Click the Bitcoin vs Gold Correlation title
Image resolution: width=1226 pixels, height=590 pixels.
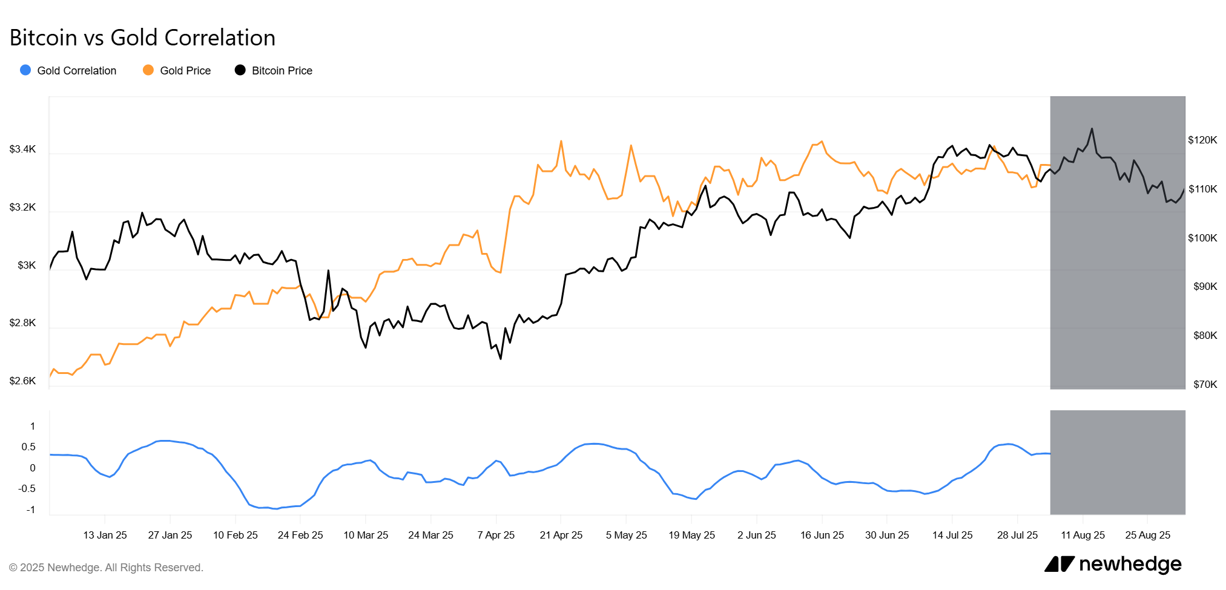point(142,38)
